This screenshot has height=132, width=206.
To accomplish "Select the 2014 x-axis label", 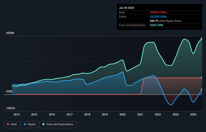I will 17,114.
